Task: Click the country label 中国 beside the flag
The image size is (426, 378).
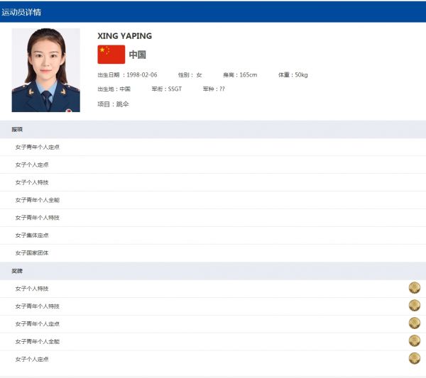Action: coord(138,55)
